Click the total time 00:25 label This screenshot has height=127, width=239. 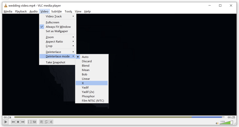pyautogui.click(x=231, y=117)
